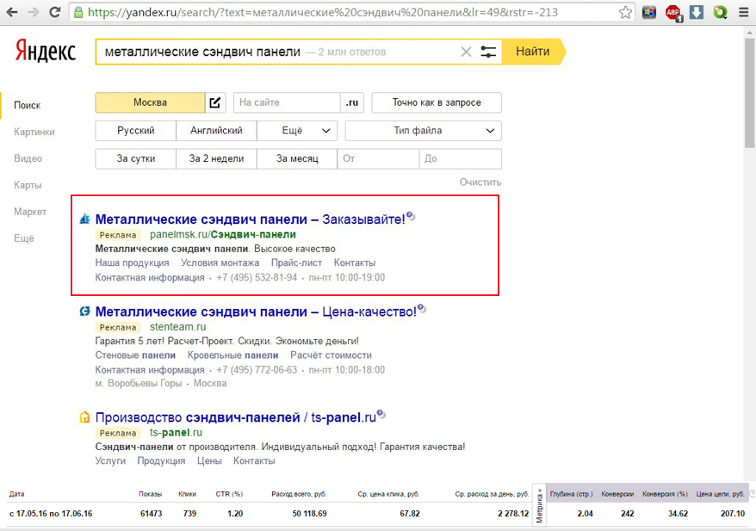Open Контактная информация under stenteam ad
The image size is (756, 531).
(x=150, y=370)
